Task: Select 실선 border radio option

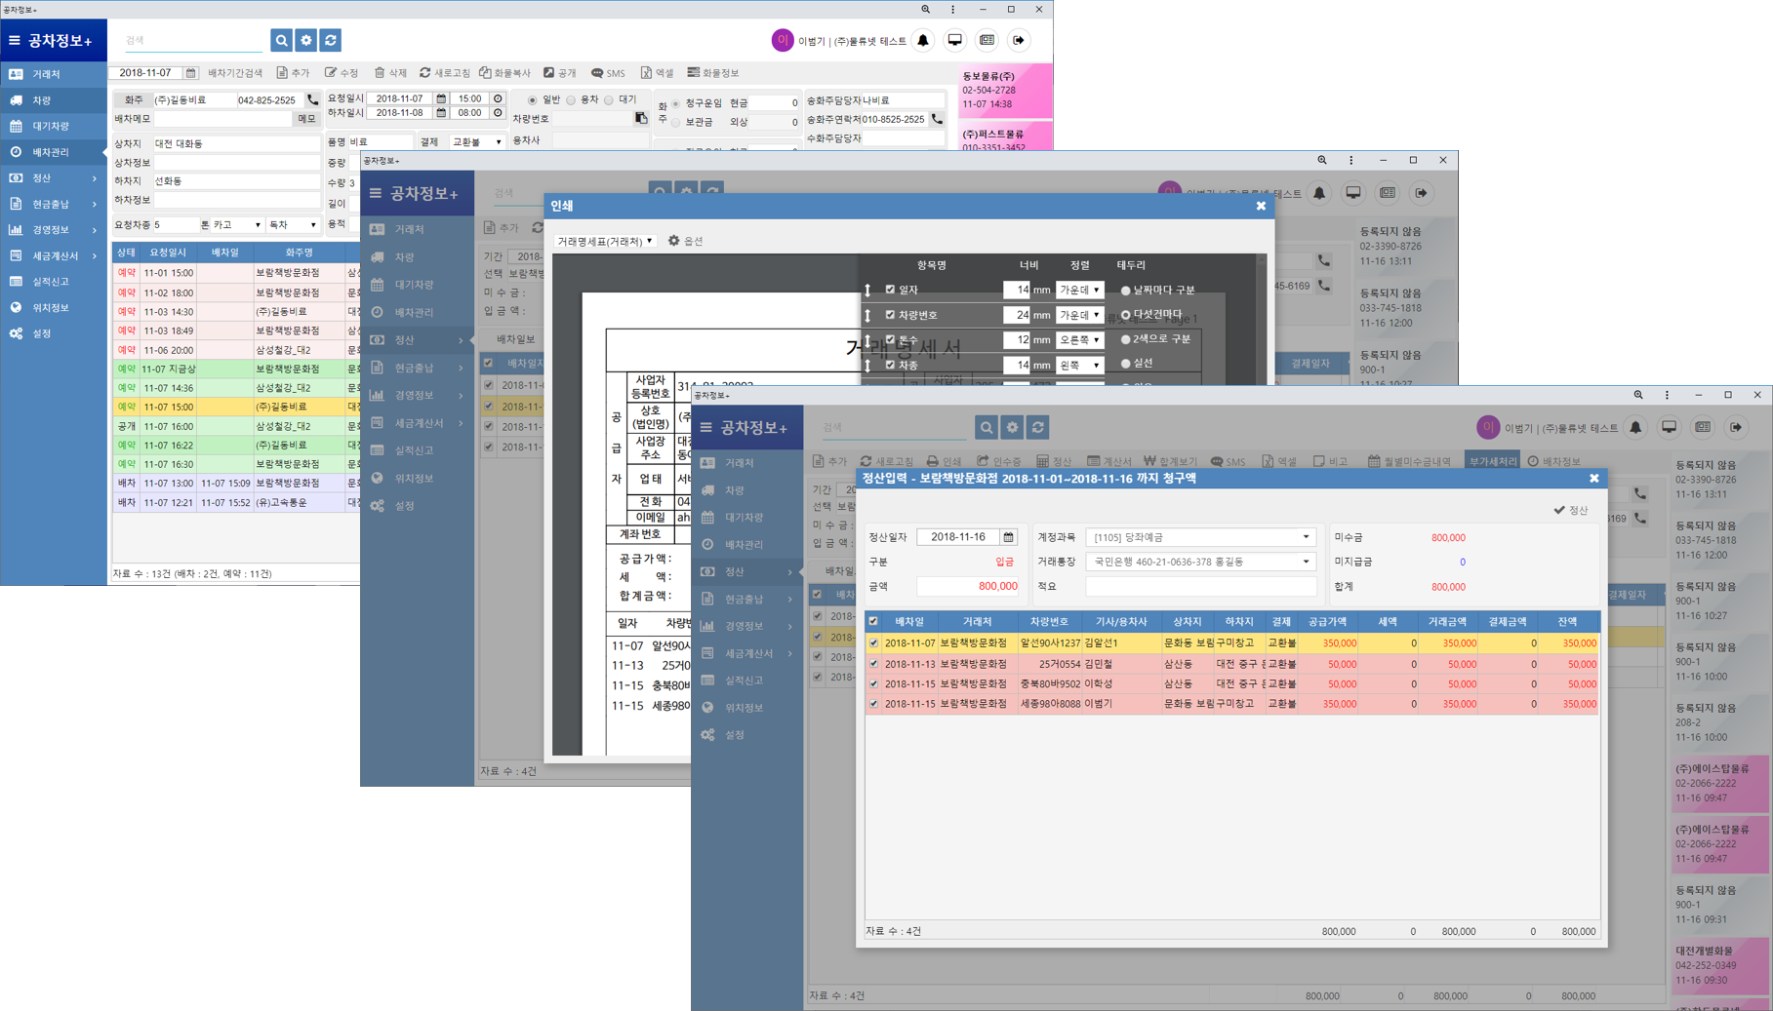Action: pos(1125,364)
